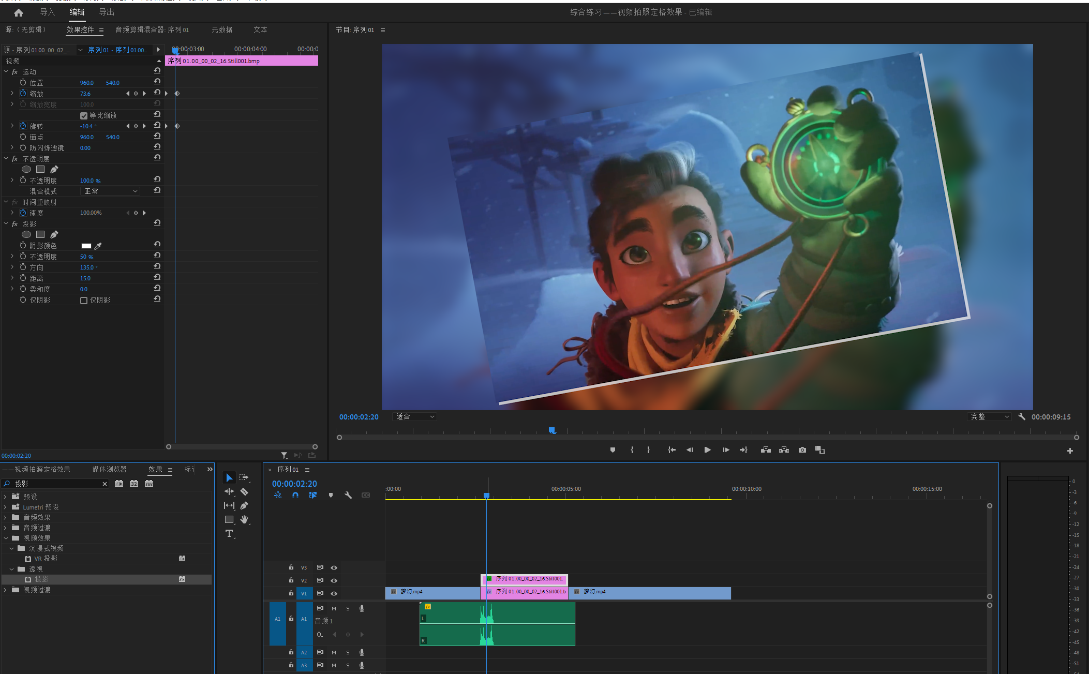Viewport: 1089px width, 674px height.
Task: Select the Razor tool in tools panel
Action: tap(244, 491)
